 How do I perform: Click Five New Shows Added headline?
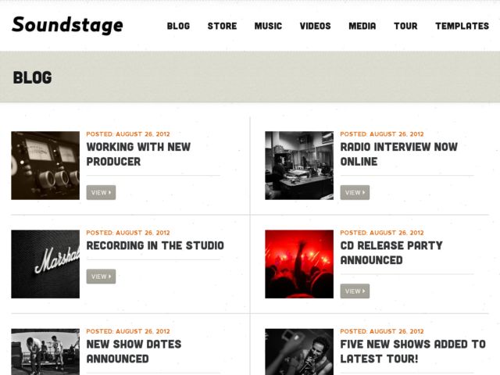(x=413, y=352)
